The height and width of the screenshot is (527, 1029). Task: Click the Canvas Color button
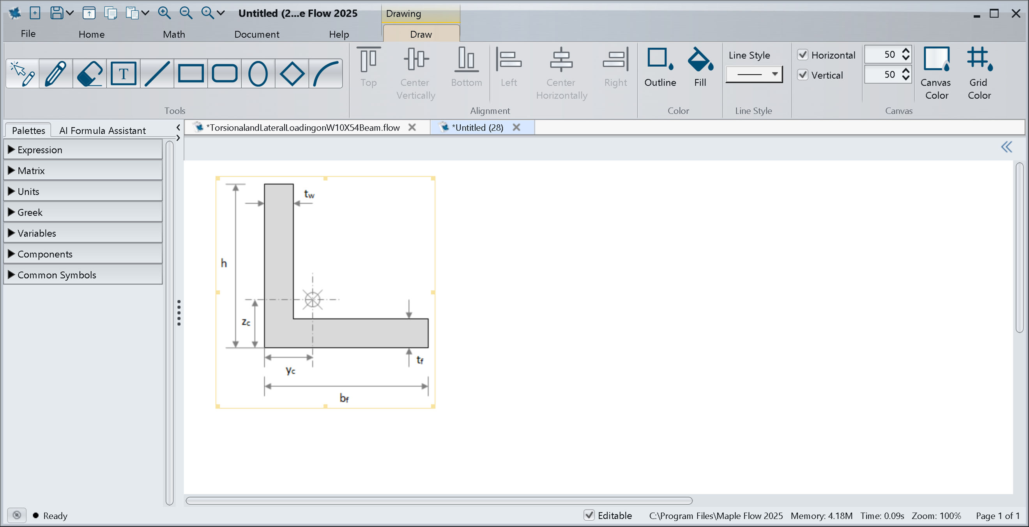(x=936, y=72)
